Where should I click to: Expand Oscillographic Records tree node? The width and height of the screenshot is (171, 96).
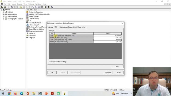pyautogui.click(x=4, y=19)
